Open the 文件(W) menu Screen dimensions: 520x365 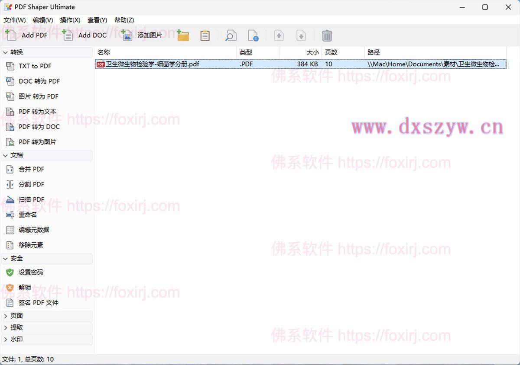tap(14, 20)
